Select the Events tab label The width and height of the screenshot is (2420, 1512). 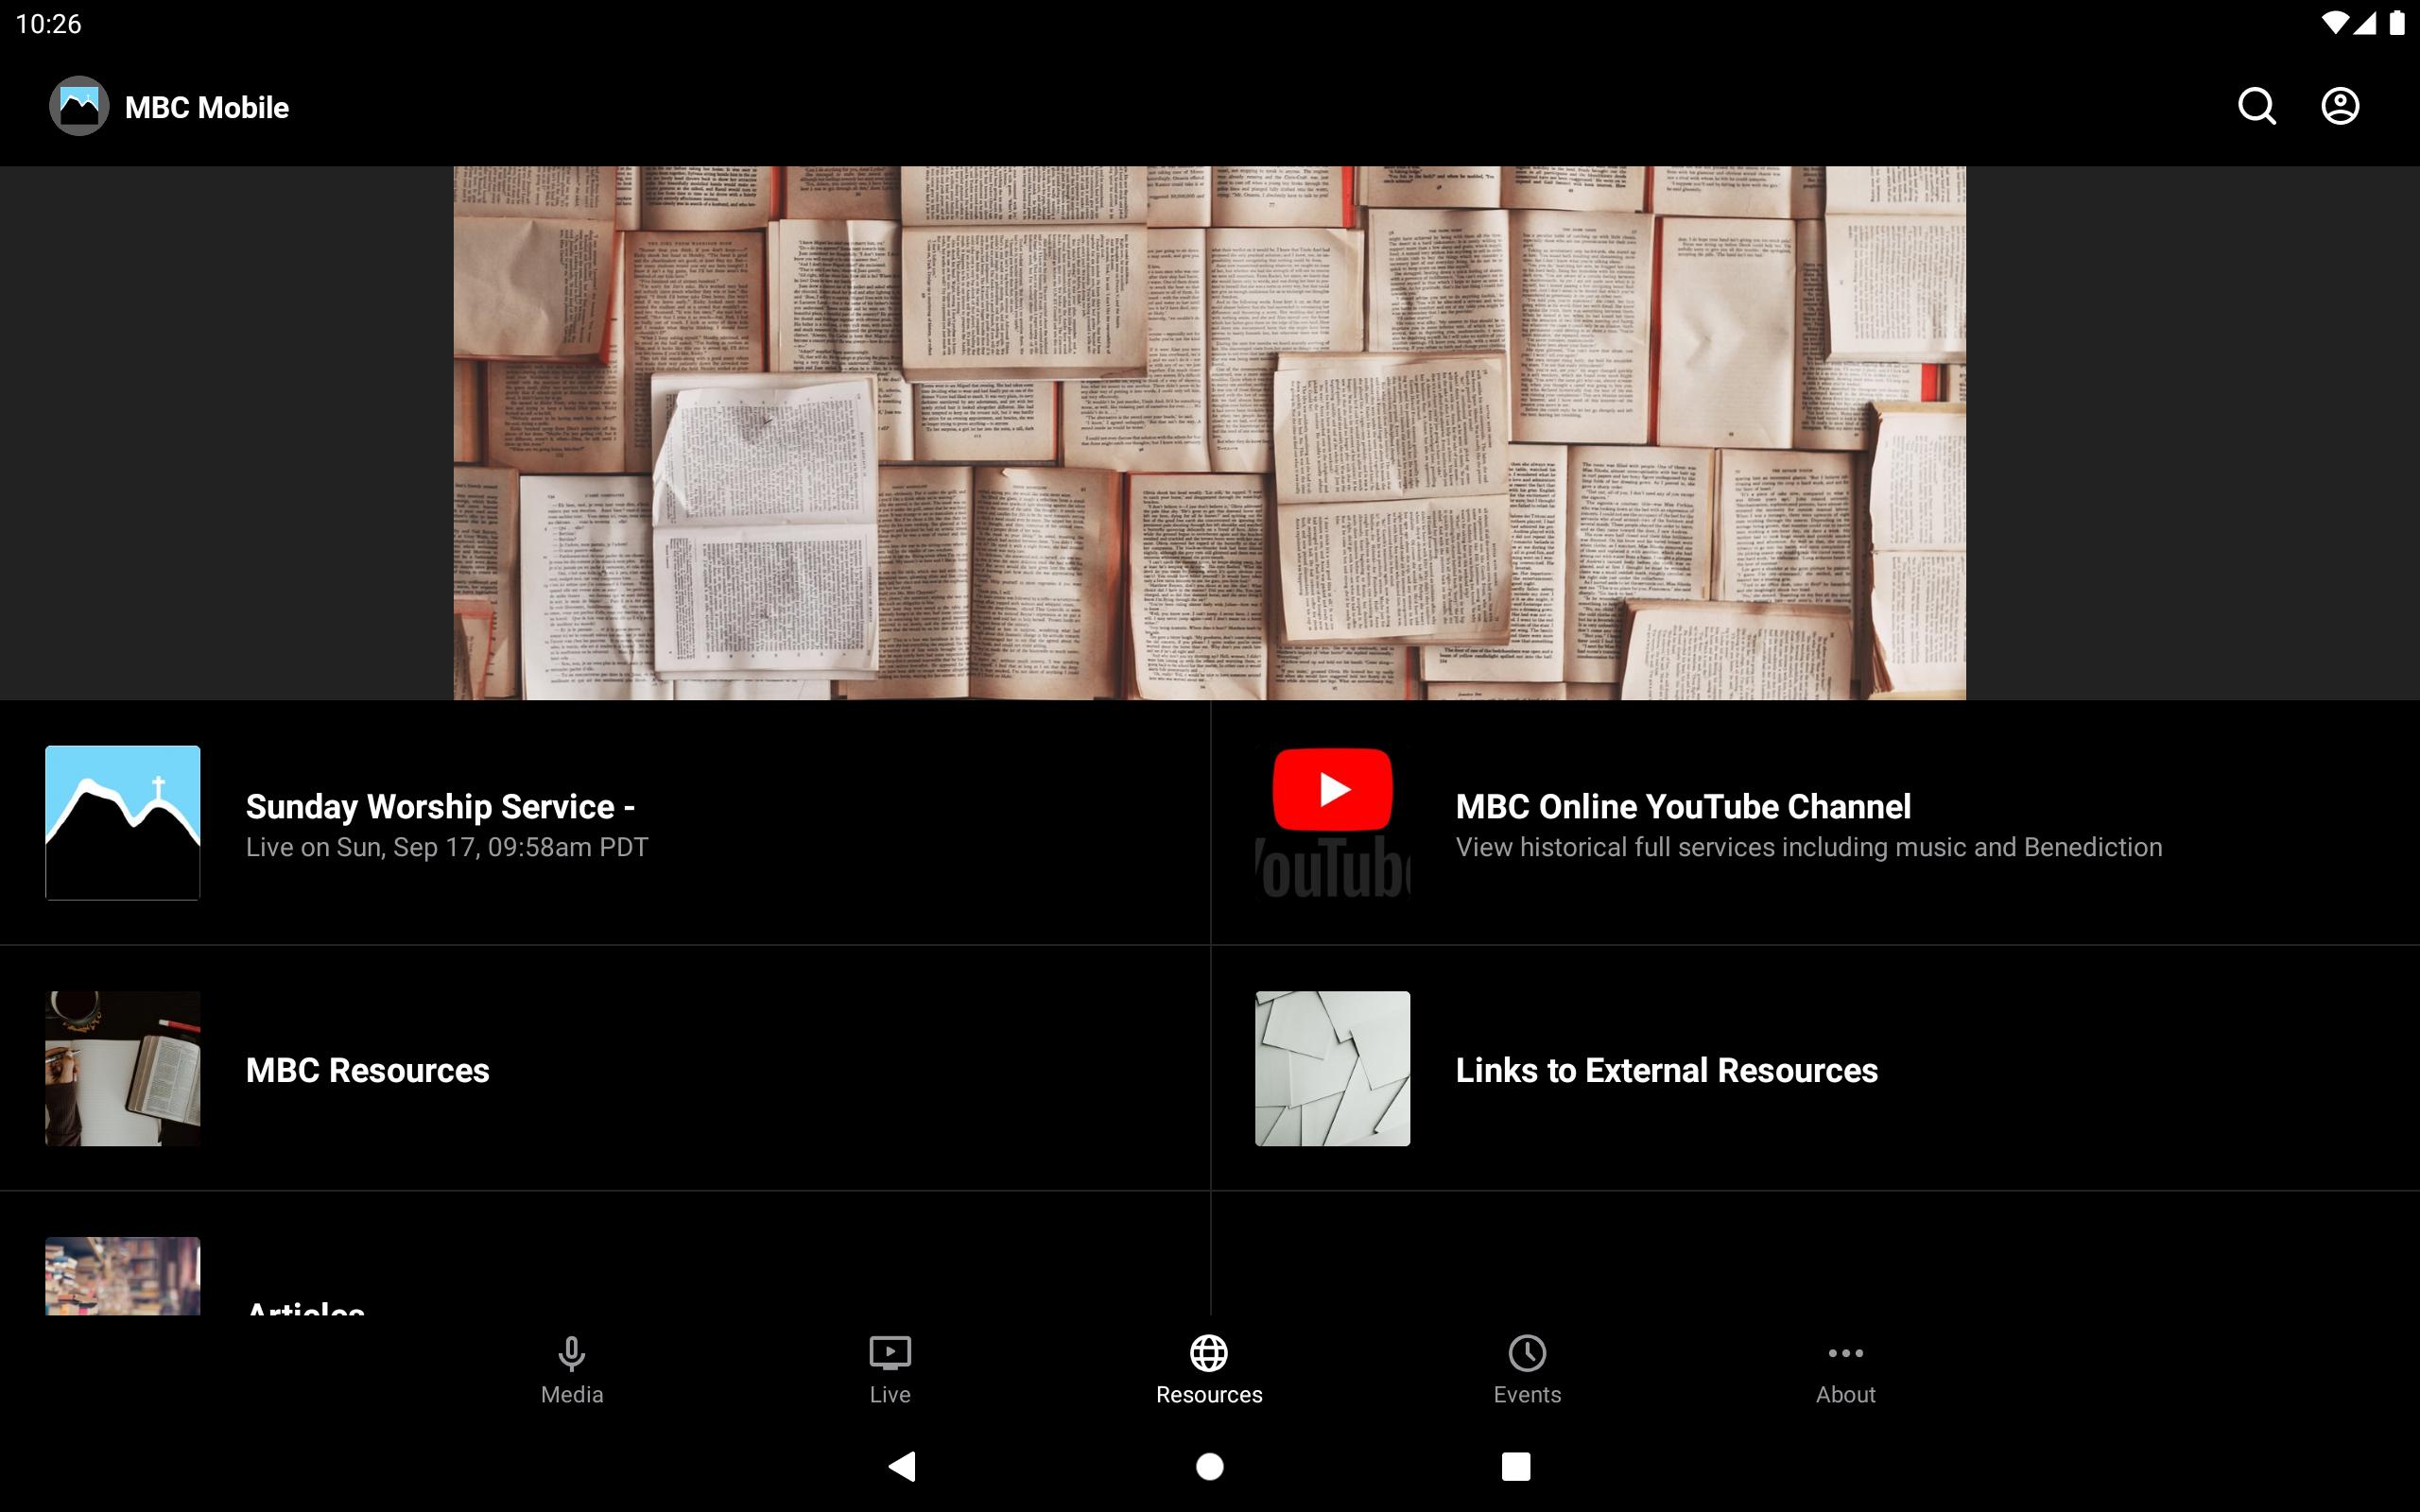(x=1526, y=1394)
